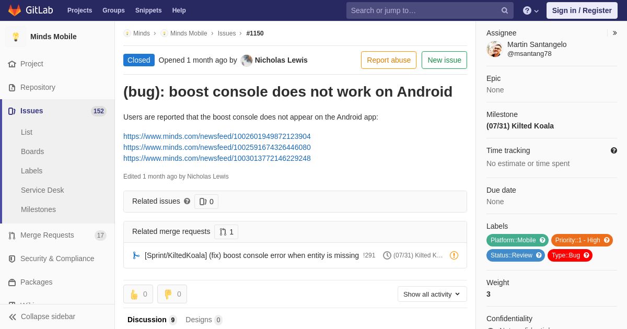Open the Help menu in the navbar
627x329 pixels.
point(179,10)
